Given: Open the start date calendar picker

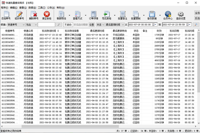Looking at the screenshot, I should (x=154, y=25).
